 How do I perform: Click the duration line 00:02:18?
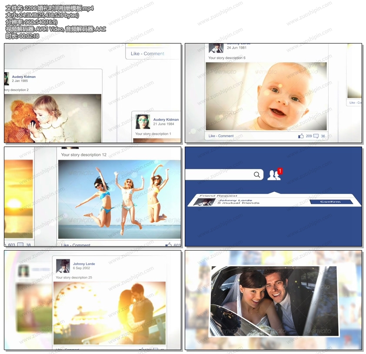[22, 36]
